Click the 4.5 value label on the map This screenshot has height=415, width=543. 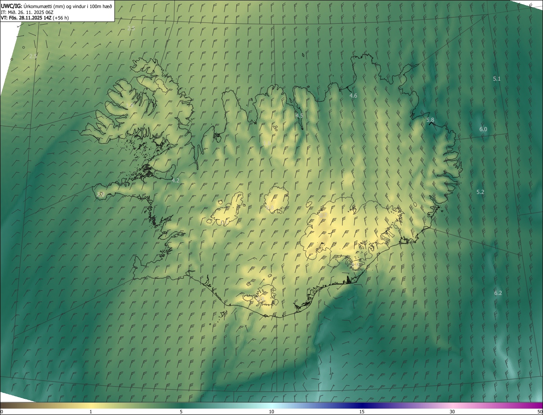[299, 115]
